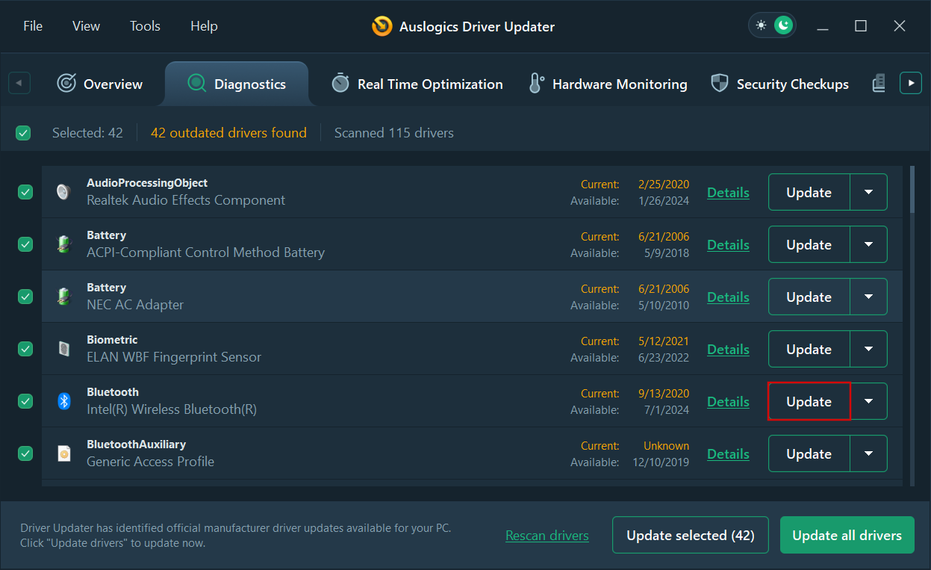The height and width of the screenshot is (570, 931).
Task: Open the File menu
Action: [x=33, y=26]
